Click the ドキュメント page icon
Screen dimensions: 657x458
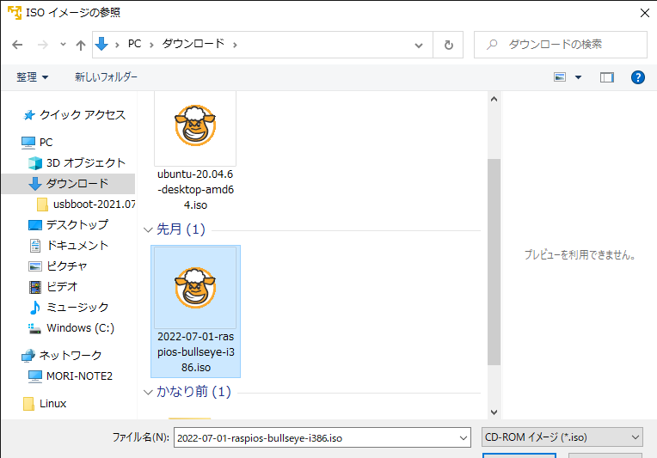click(35, 246)
